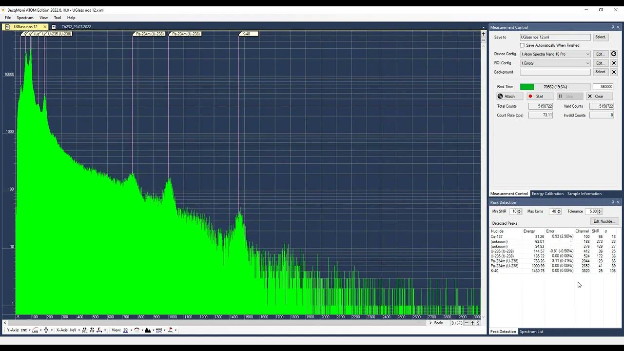Click Edit next to Device Config

tap(600, 54)
